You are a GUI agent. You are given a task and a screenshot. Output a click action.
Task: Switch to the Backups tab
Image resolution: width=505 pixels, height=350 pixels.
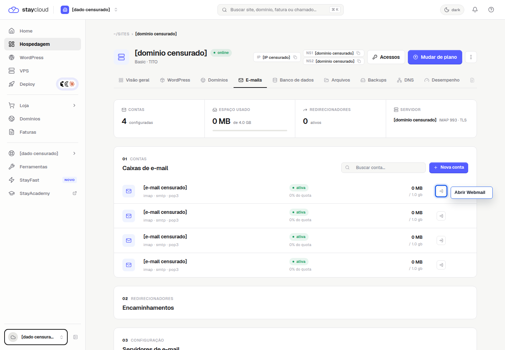(373, 80)
